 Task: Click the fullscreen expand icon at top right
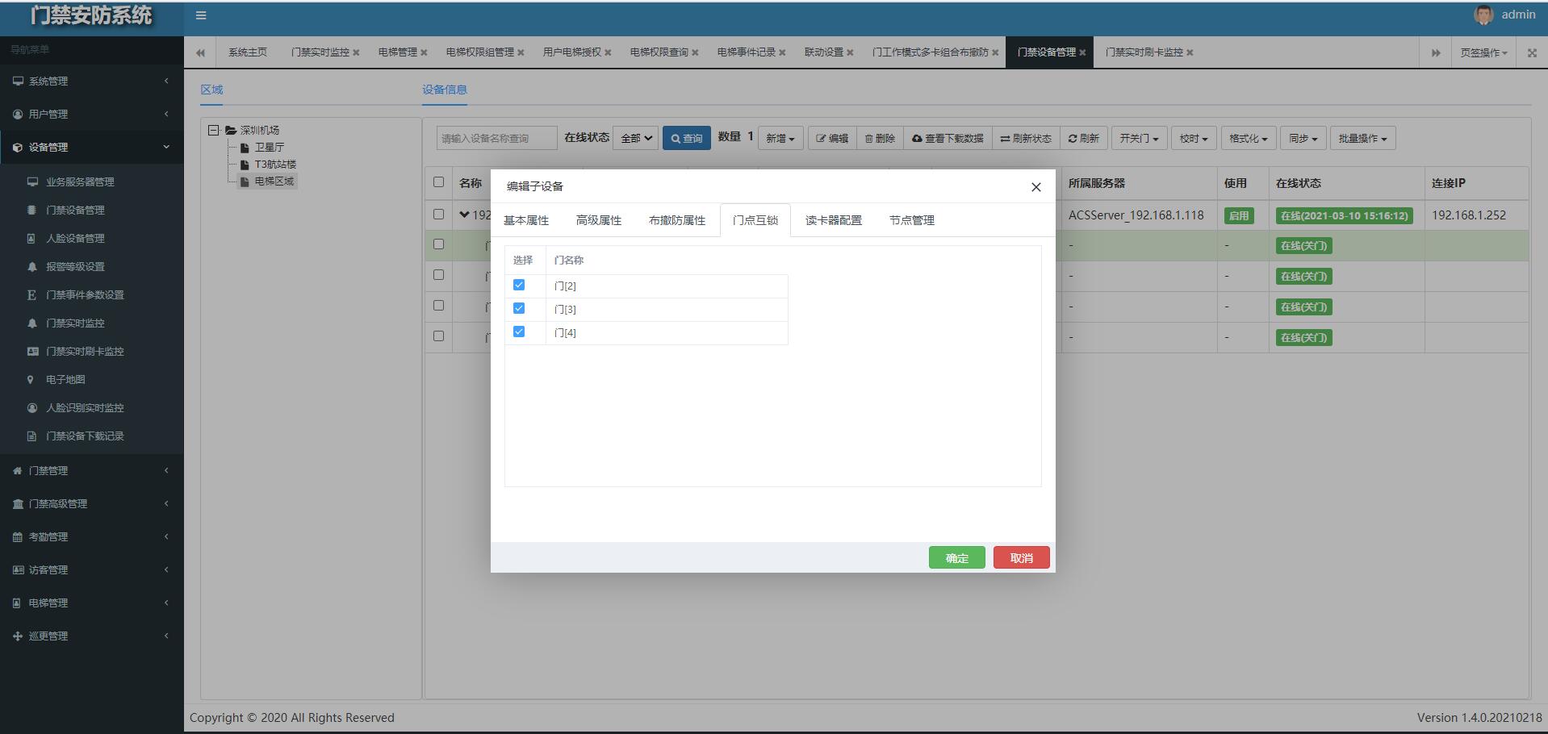coord(1532,52)
